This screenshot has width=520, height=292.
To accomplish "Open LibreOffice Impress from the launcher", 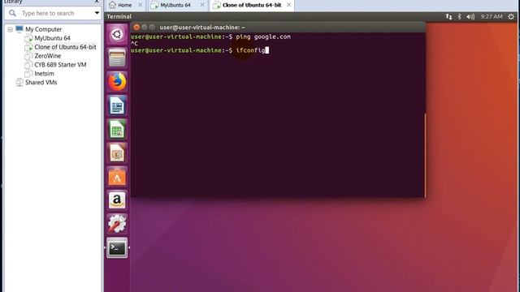I will pyautogui.click(x=117, y=153).
